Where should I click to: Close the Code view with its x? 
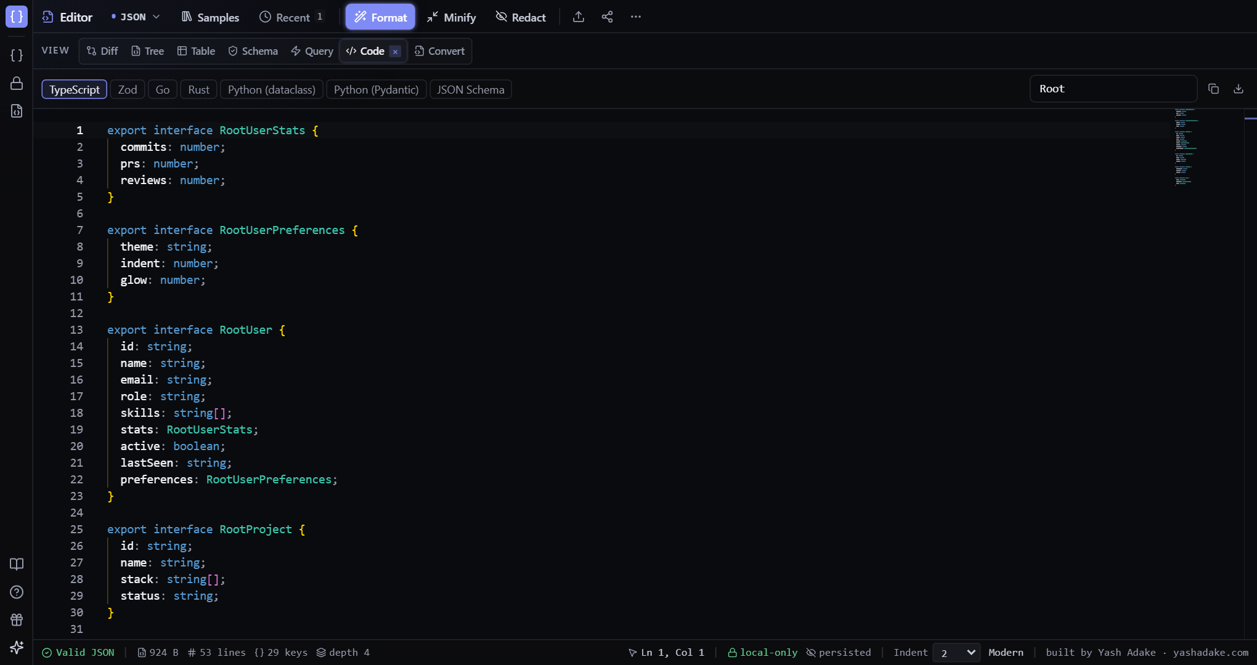click(395, 52)
